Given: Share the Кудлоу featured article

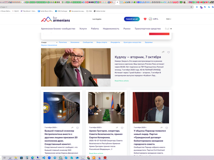Looking at the screenshot, I should click(x=163, y=52).
